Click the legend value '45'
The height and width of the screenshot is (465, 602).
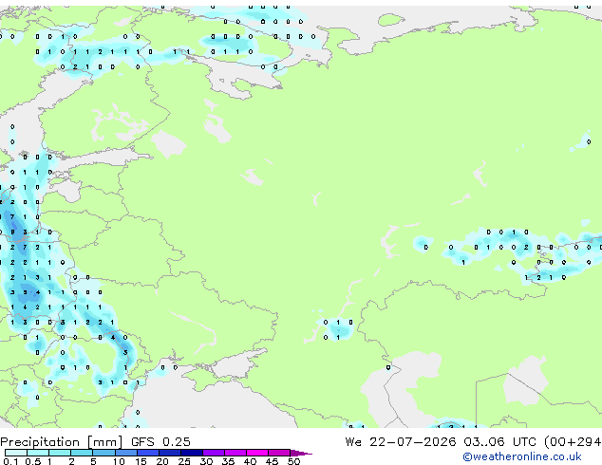pos(272,461)
